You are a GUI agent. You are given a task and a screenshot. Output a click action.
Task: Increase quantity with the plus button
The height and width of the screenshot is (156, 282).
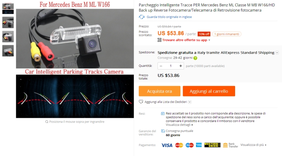[x=180, y=66]
